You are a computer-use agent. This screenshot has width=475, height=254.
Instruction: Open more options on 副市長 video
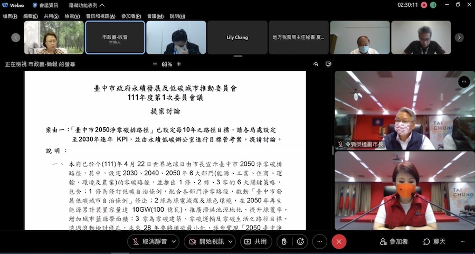[x=464, y=82]
